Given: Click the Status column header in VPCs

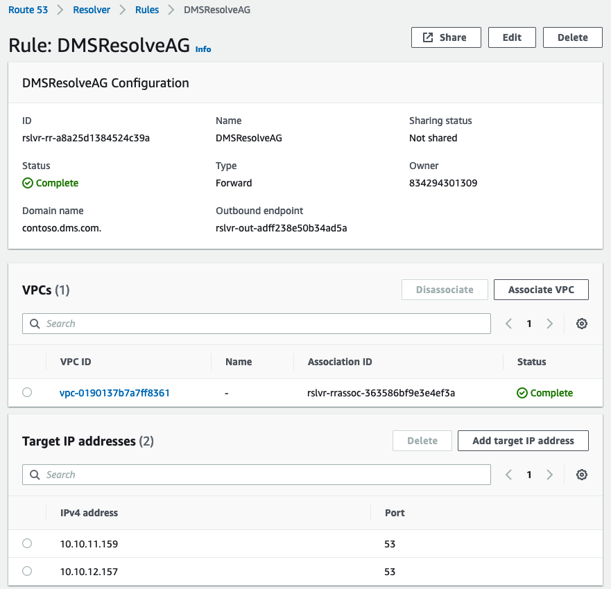Looking at the screenshot, I should coord(531,362).
